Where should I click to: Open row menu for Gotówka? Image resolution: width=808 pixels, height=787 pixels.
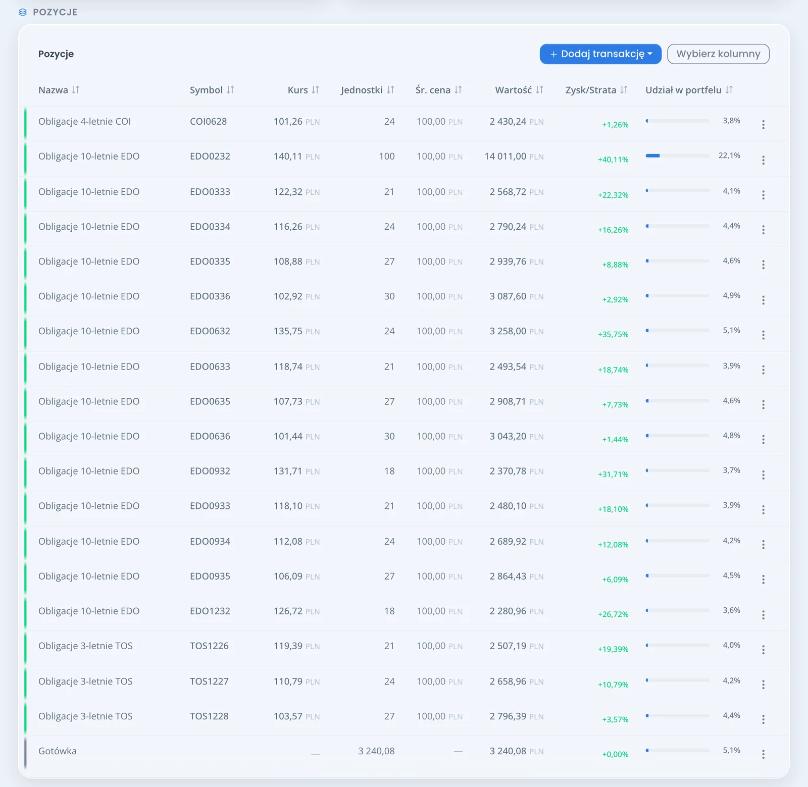(763, 754)
